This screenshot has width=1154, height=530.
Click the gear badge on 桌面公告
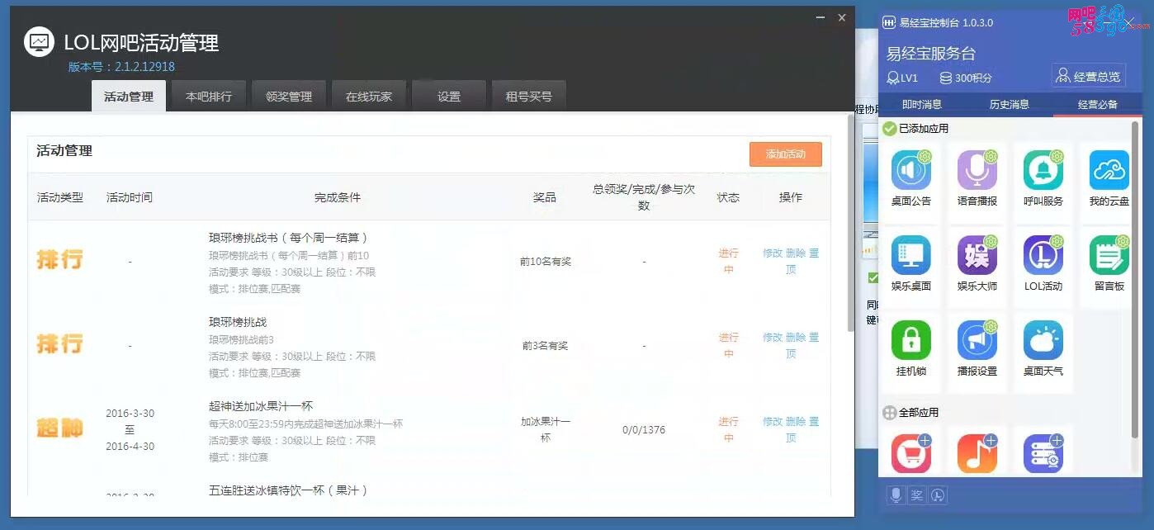click(925, 156)
